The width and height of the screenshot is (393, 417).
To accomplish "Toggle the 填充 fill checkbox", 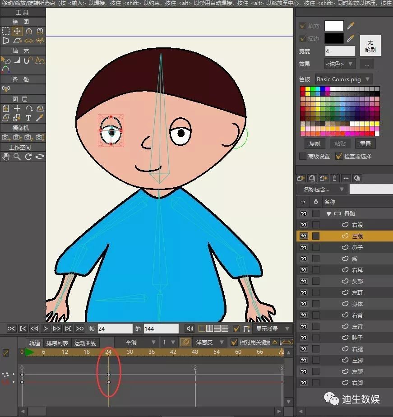I will (x=303, y=26).
